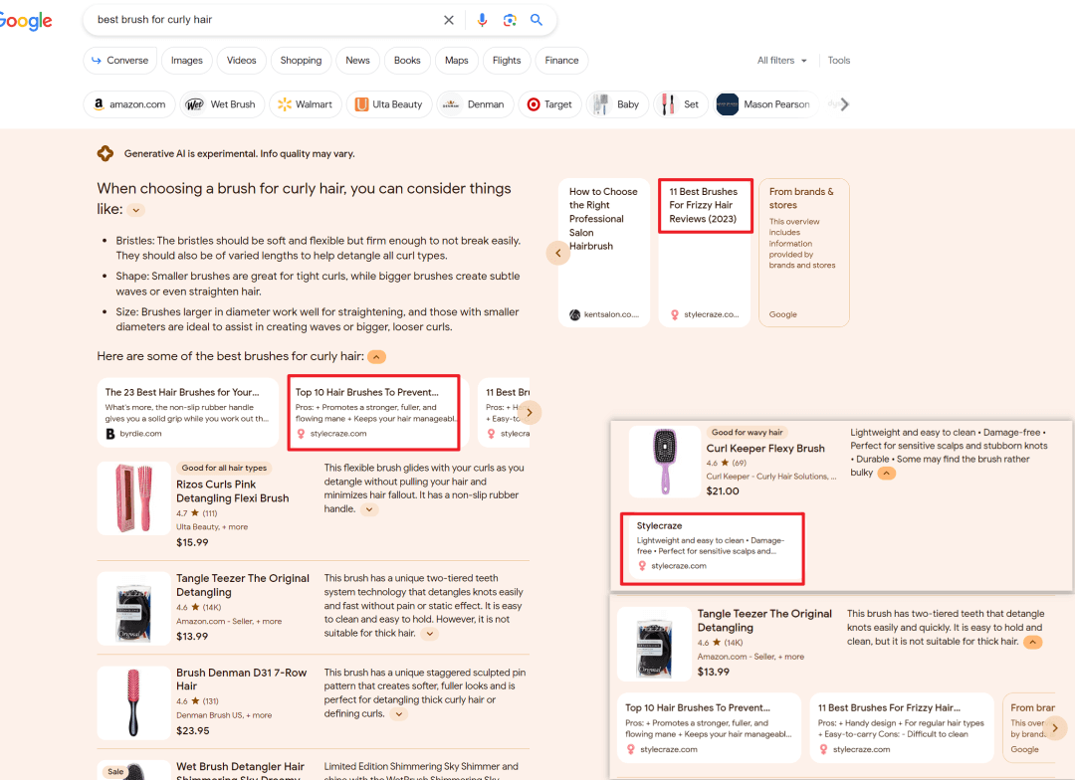Viewport: 1075px width, 780px height.
Task: Switch to the News tab
Action: [x=358, y=61]
